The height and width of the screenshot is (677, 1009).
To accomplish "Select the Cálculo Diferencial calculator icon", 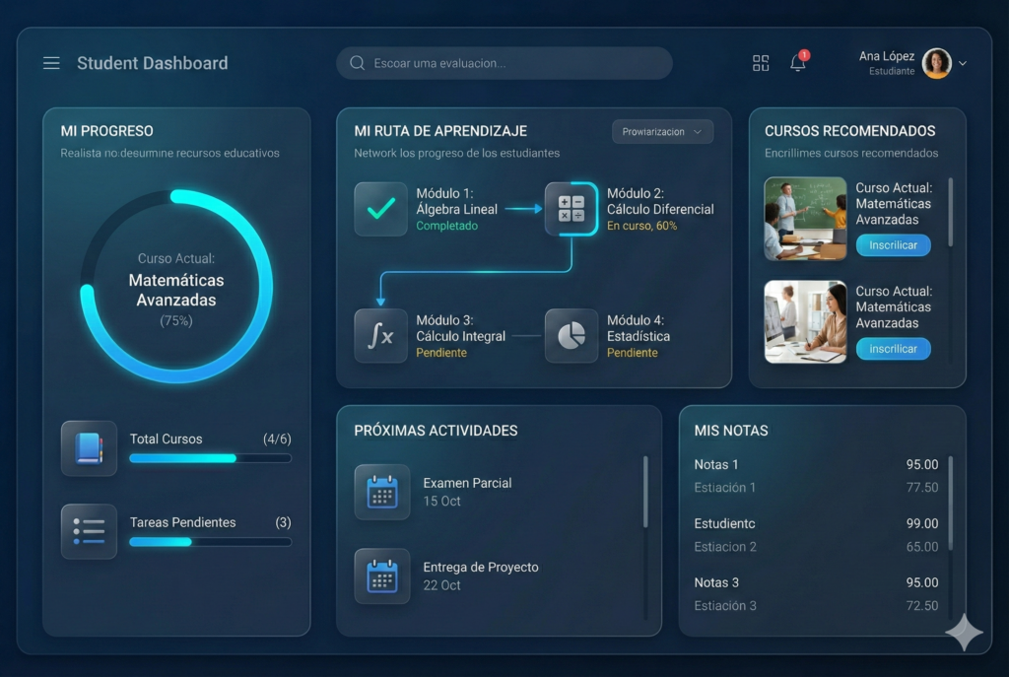I will [572, 209].
